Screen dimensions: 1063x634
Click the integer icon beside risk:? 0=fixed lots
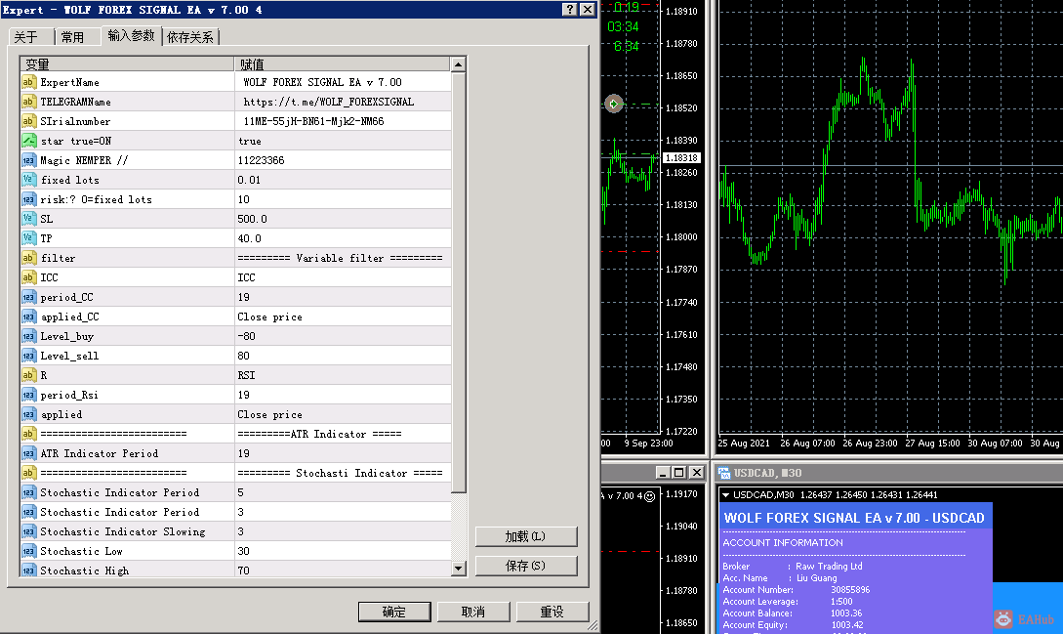[28, 199]
